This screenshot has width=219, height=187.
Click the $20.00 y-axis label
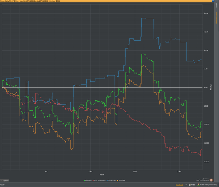coord(206,13)
